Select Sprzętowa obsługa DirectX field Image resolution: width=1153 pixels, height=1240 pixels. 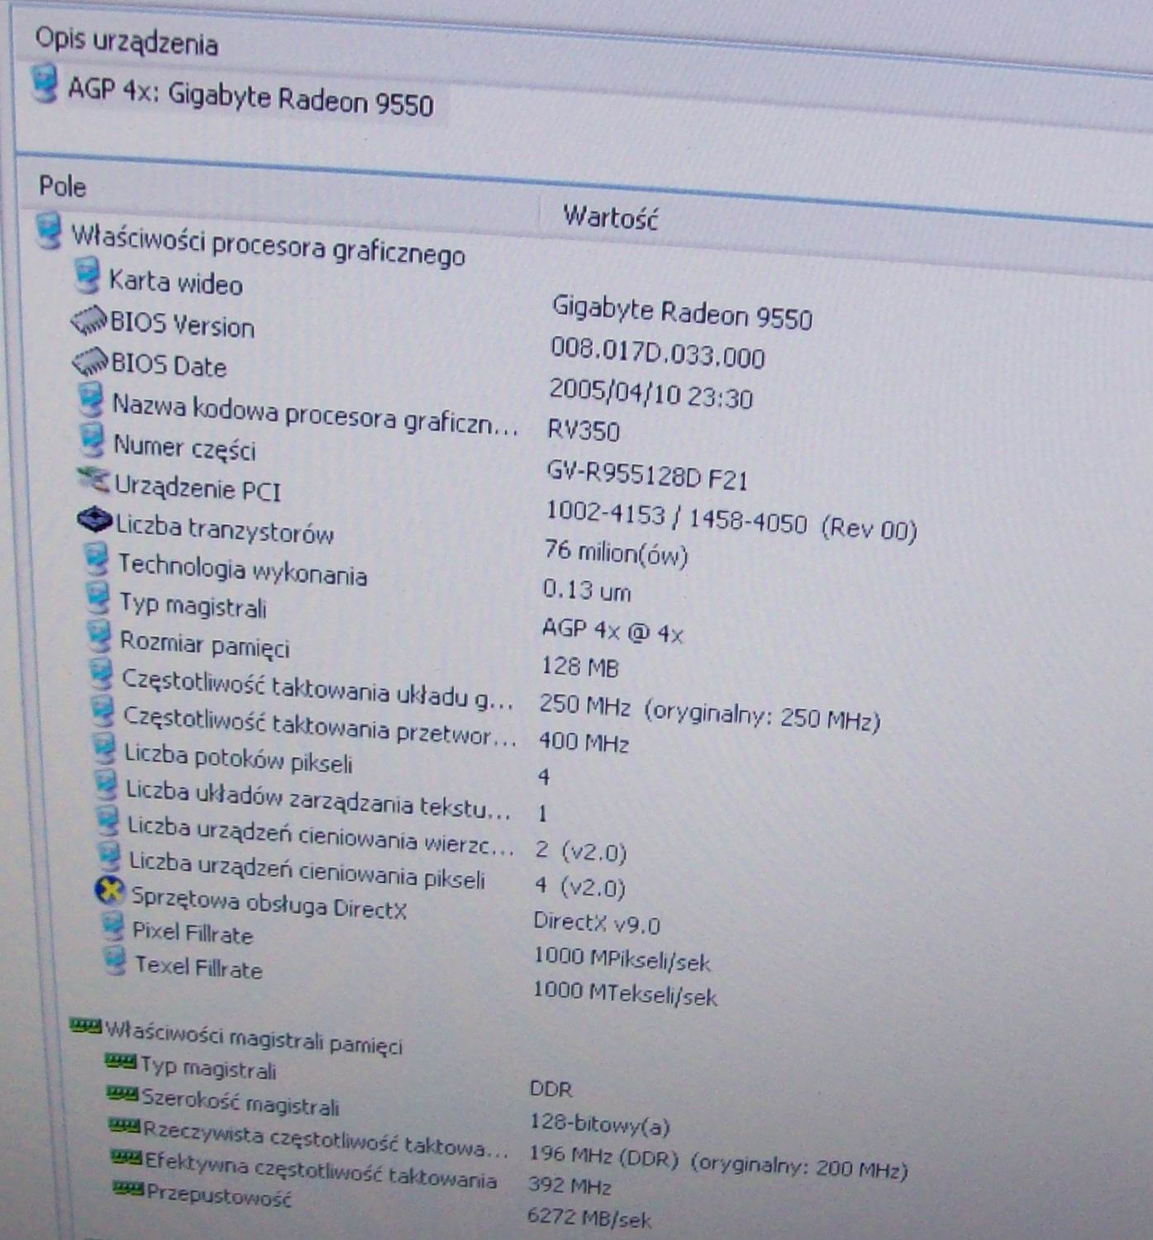click(269, 902)
